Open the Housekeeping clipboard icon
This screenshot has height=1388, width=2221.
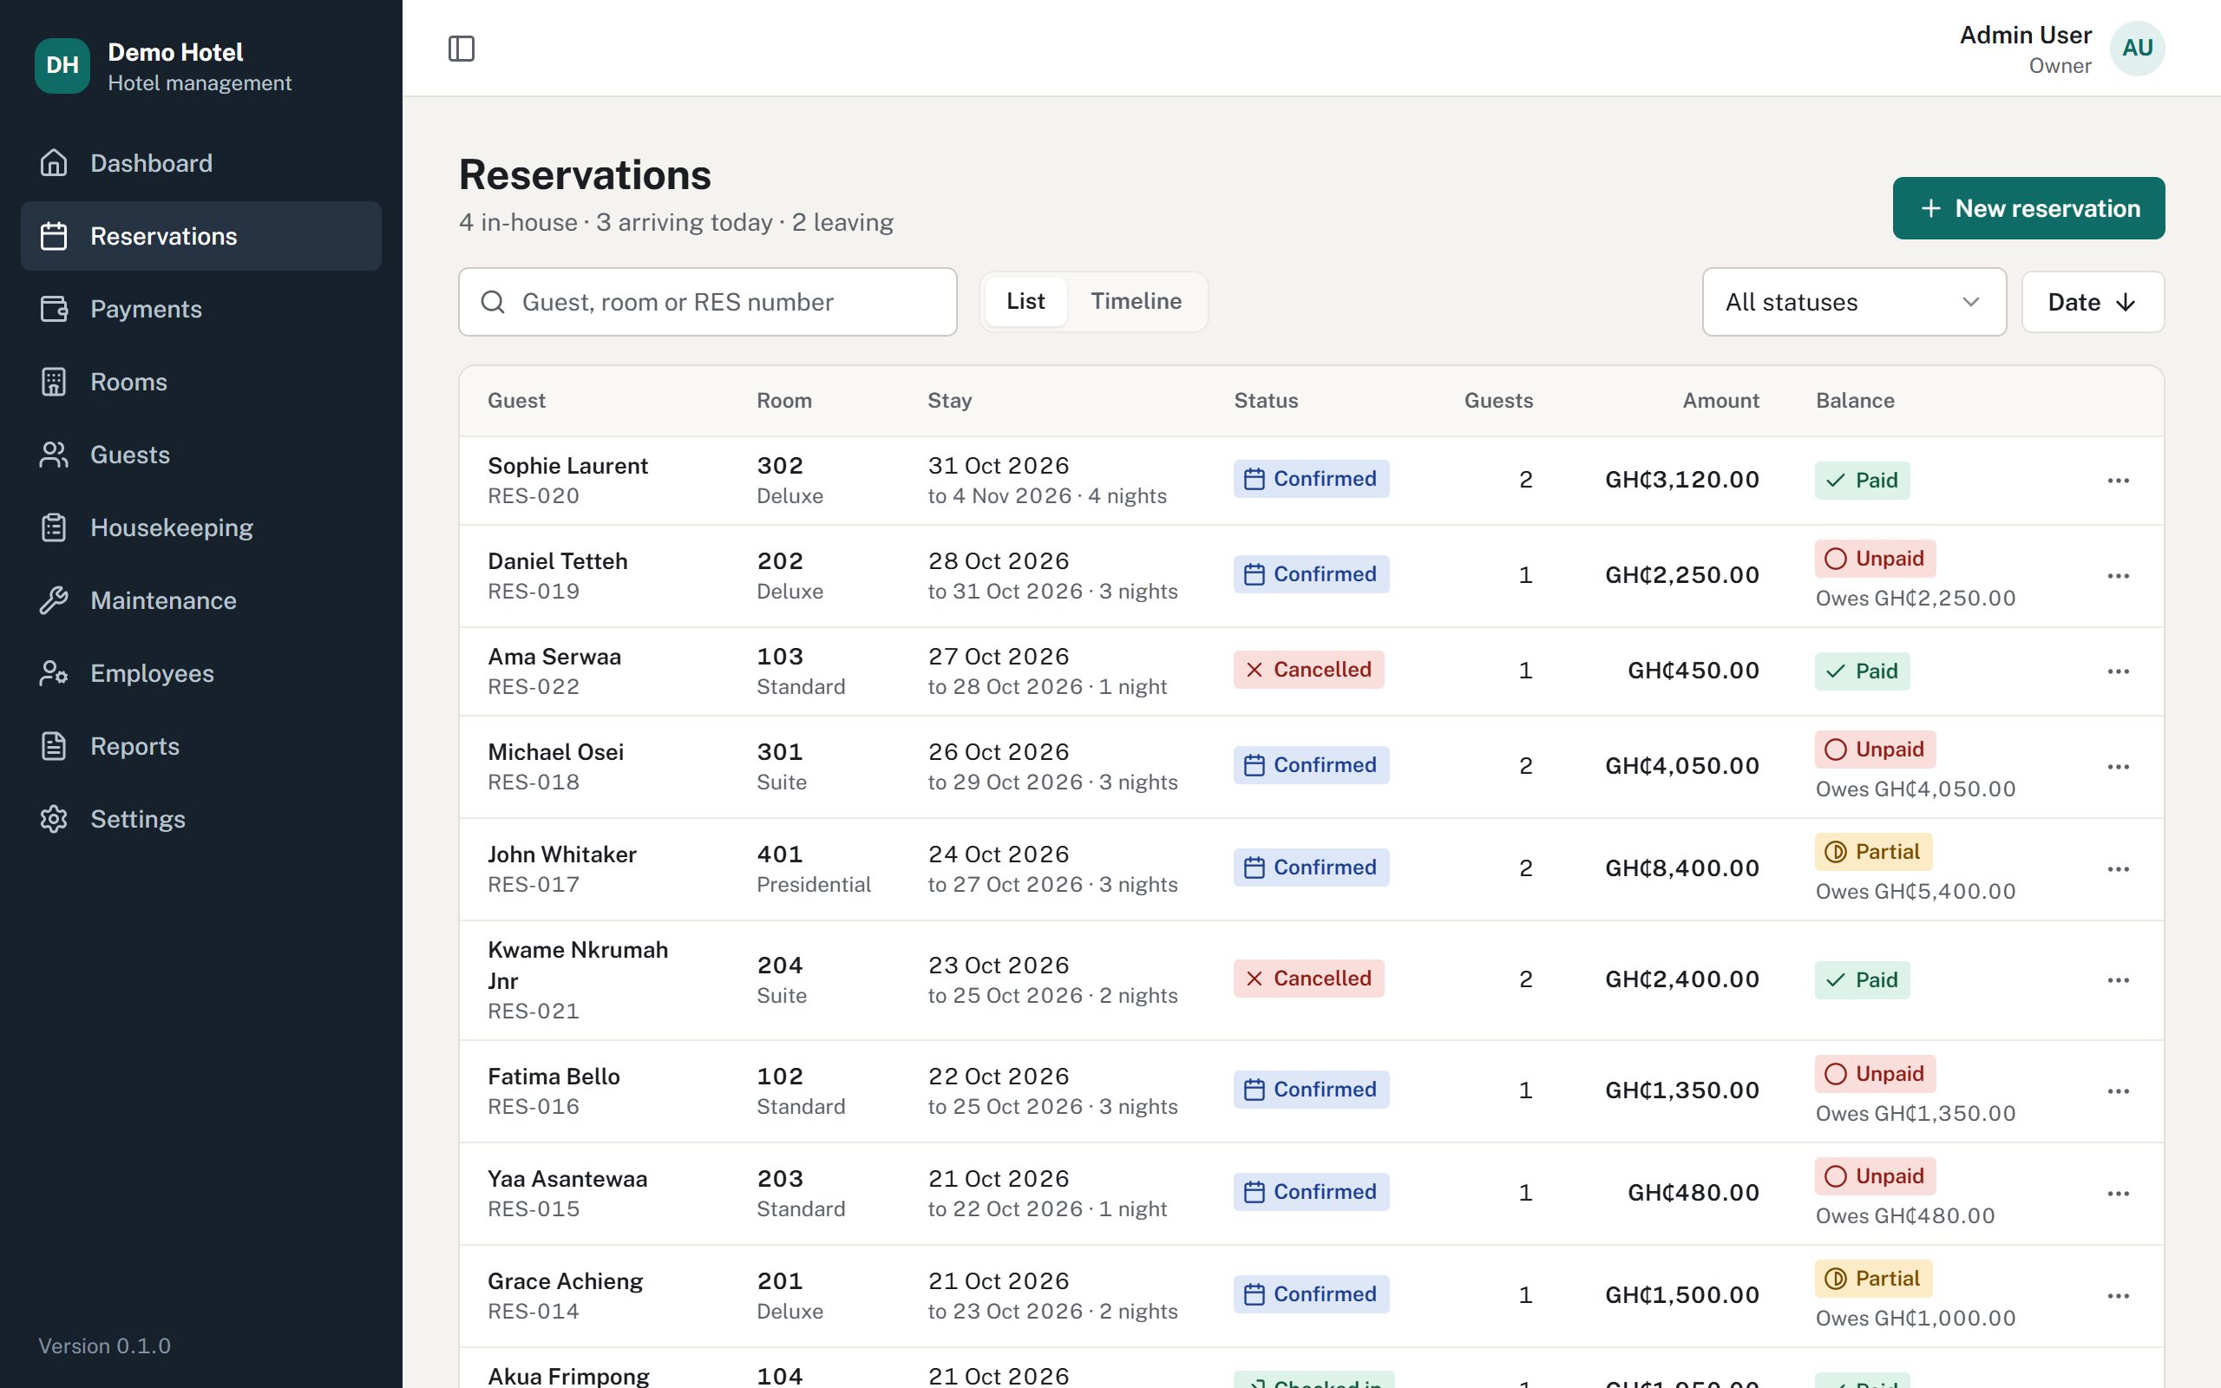click(x=54, y=527)
